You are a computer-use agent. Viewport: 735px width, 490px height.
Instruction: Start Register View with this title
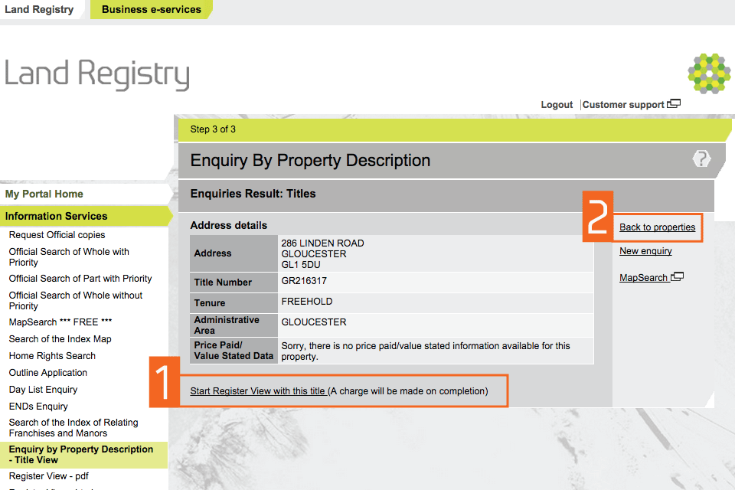pyautogui.click(x=258, y=391)
